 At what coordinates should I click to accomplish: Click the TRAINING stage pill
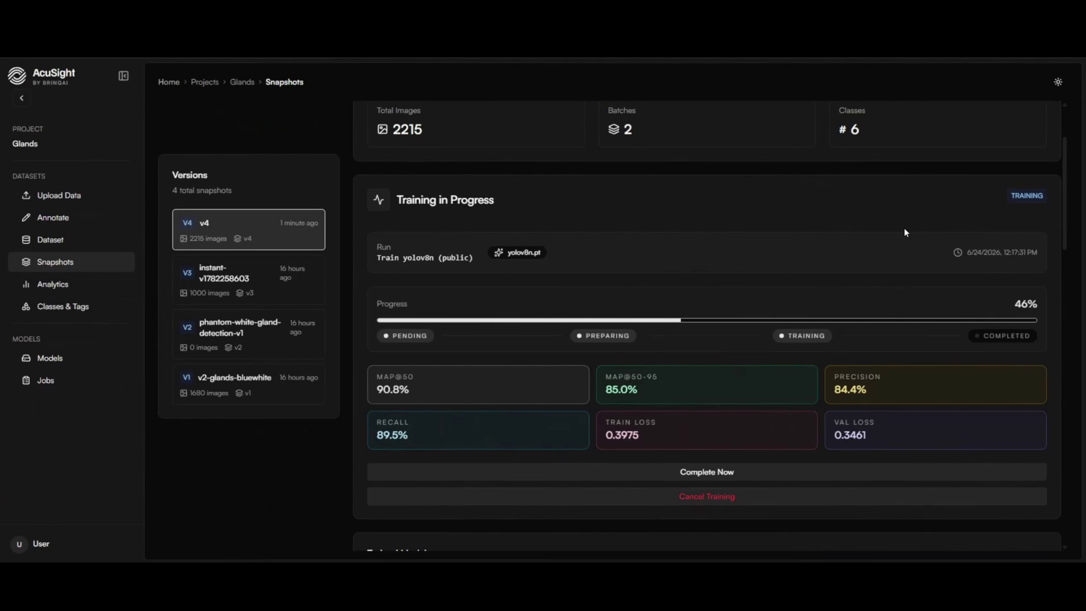coord(802,336)
